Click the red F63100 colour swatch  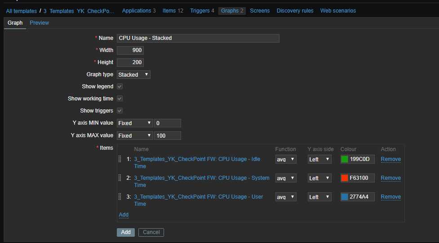(344, 178)
